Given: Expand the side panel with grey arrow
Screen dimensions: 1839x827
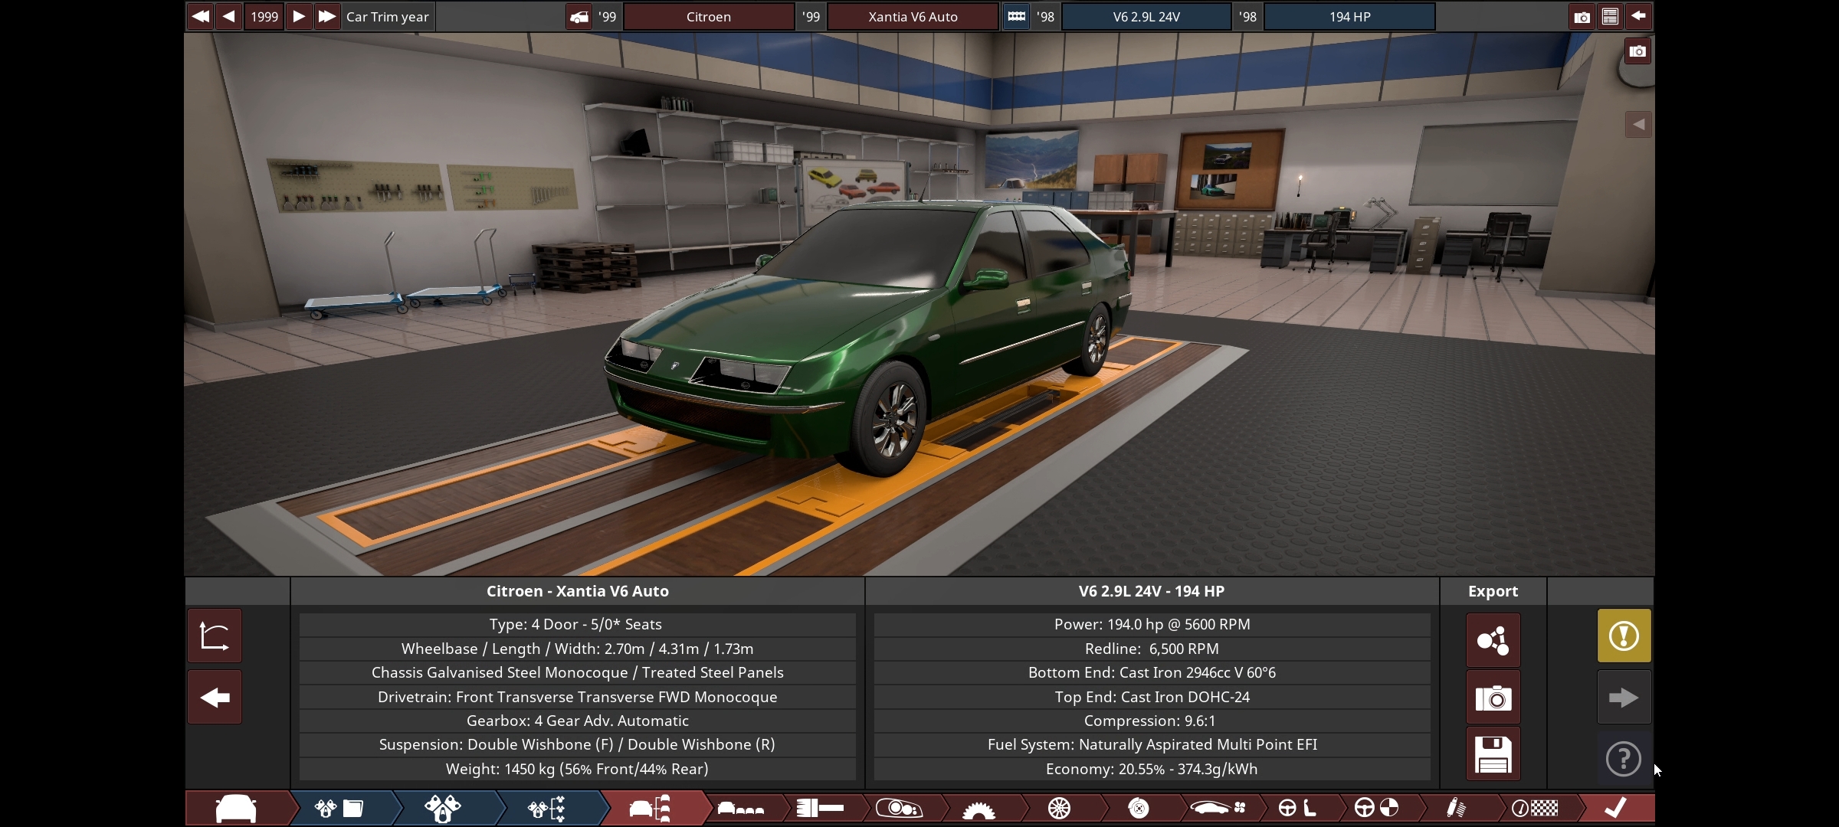Looking at the screenshot, I should [1638, 124].
